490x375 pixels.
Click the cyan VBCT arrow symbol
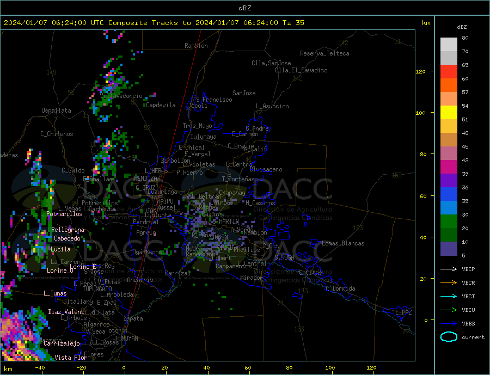coord(449,296)
